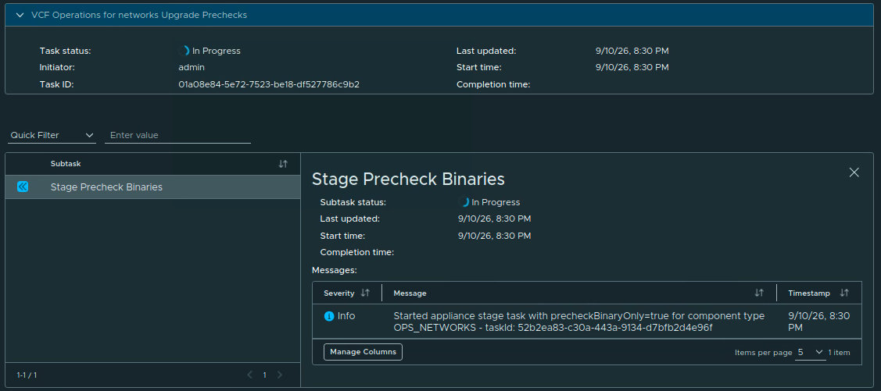
Task: Close the Stage Precheck Binaries detail panel
Action: tap(854, 172)
